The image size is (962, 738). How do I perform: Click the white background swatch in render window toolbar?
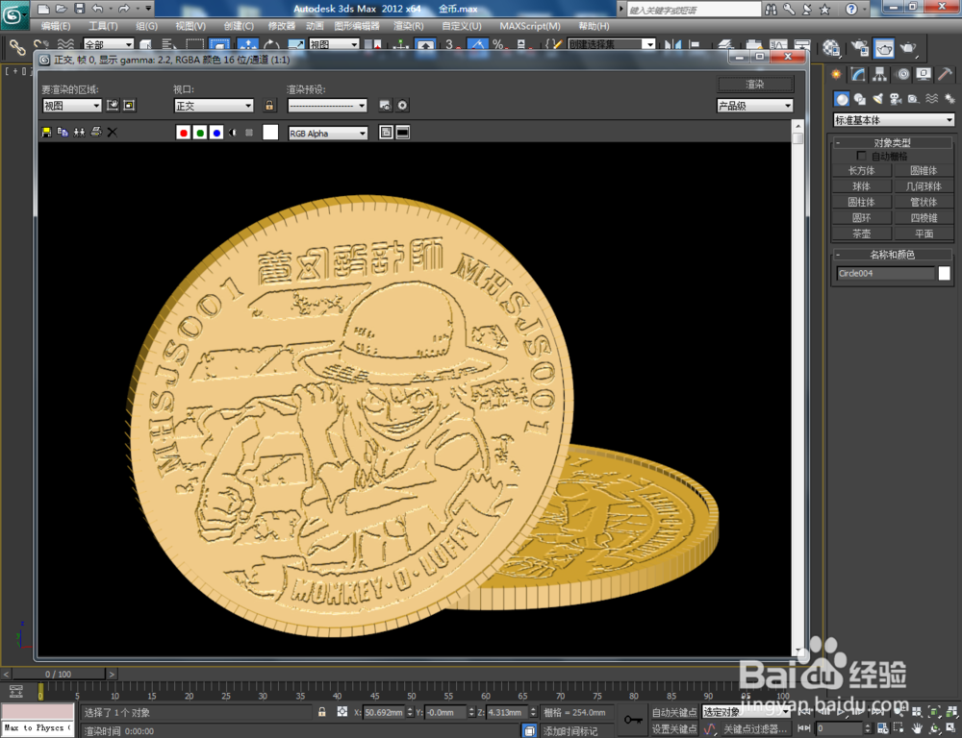pos(270,133)
